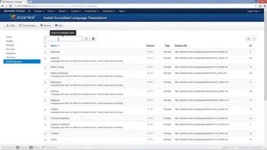
Task: Close the Extension manager browser tab
Action: pyautogui.click(x=25, y=2)
